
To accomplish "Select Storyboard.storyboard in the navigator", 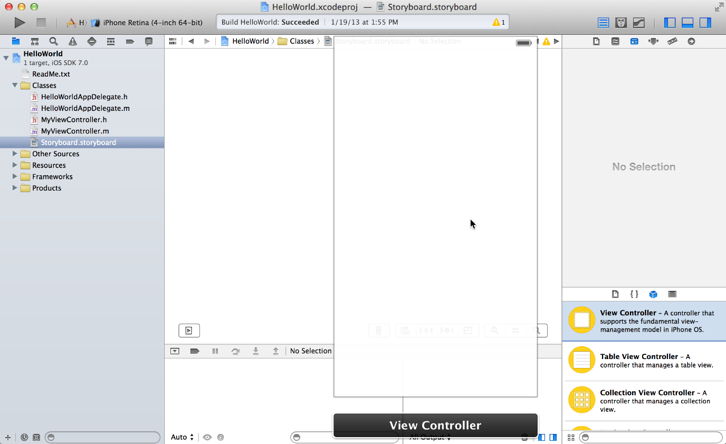I will tap(82, 143).
